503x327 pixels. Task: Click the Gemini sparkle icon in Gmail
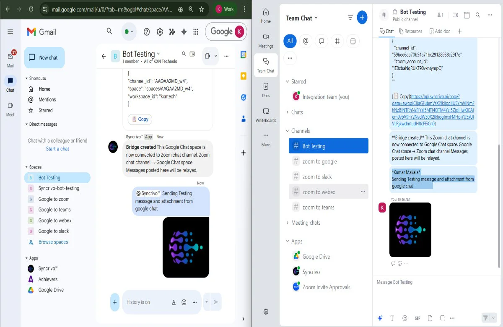tap(184, 32)
